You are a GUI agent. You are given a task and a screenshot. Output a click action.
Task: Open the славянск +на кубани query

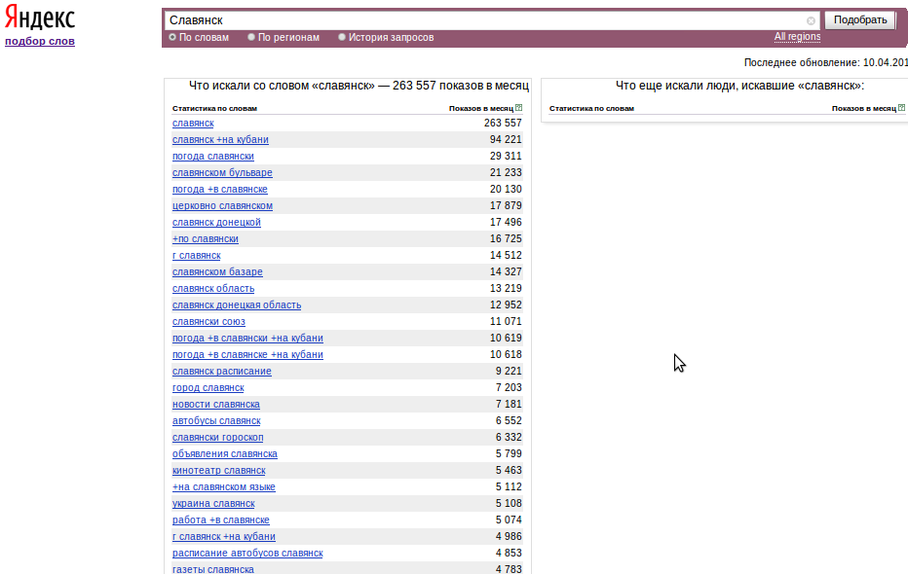[x=220, y=139]
